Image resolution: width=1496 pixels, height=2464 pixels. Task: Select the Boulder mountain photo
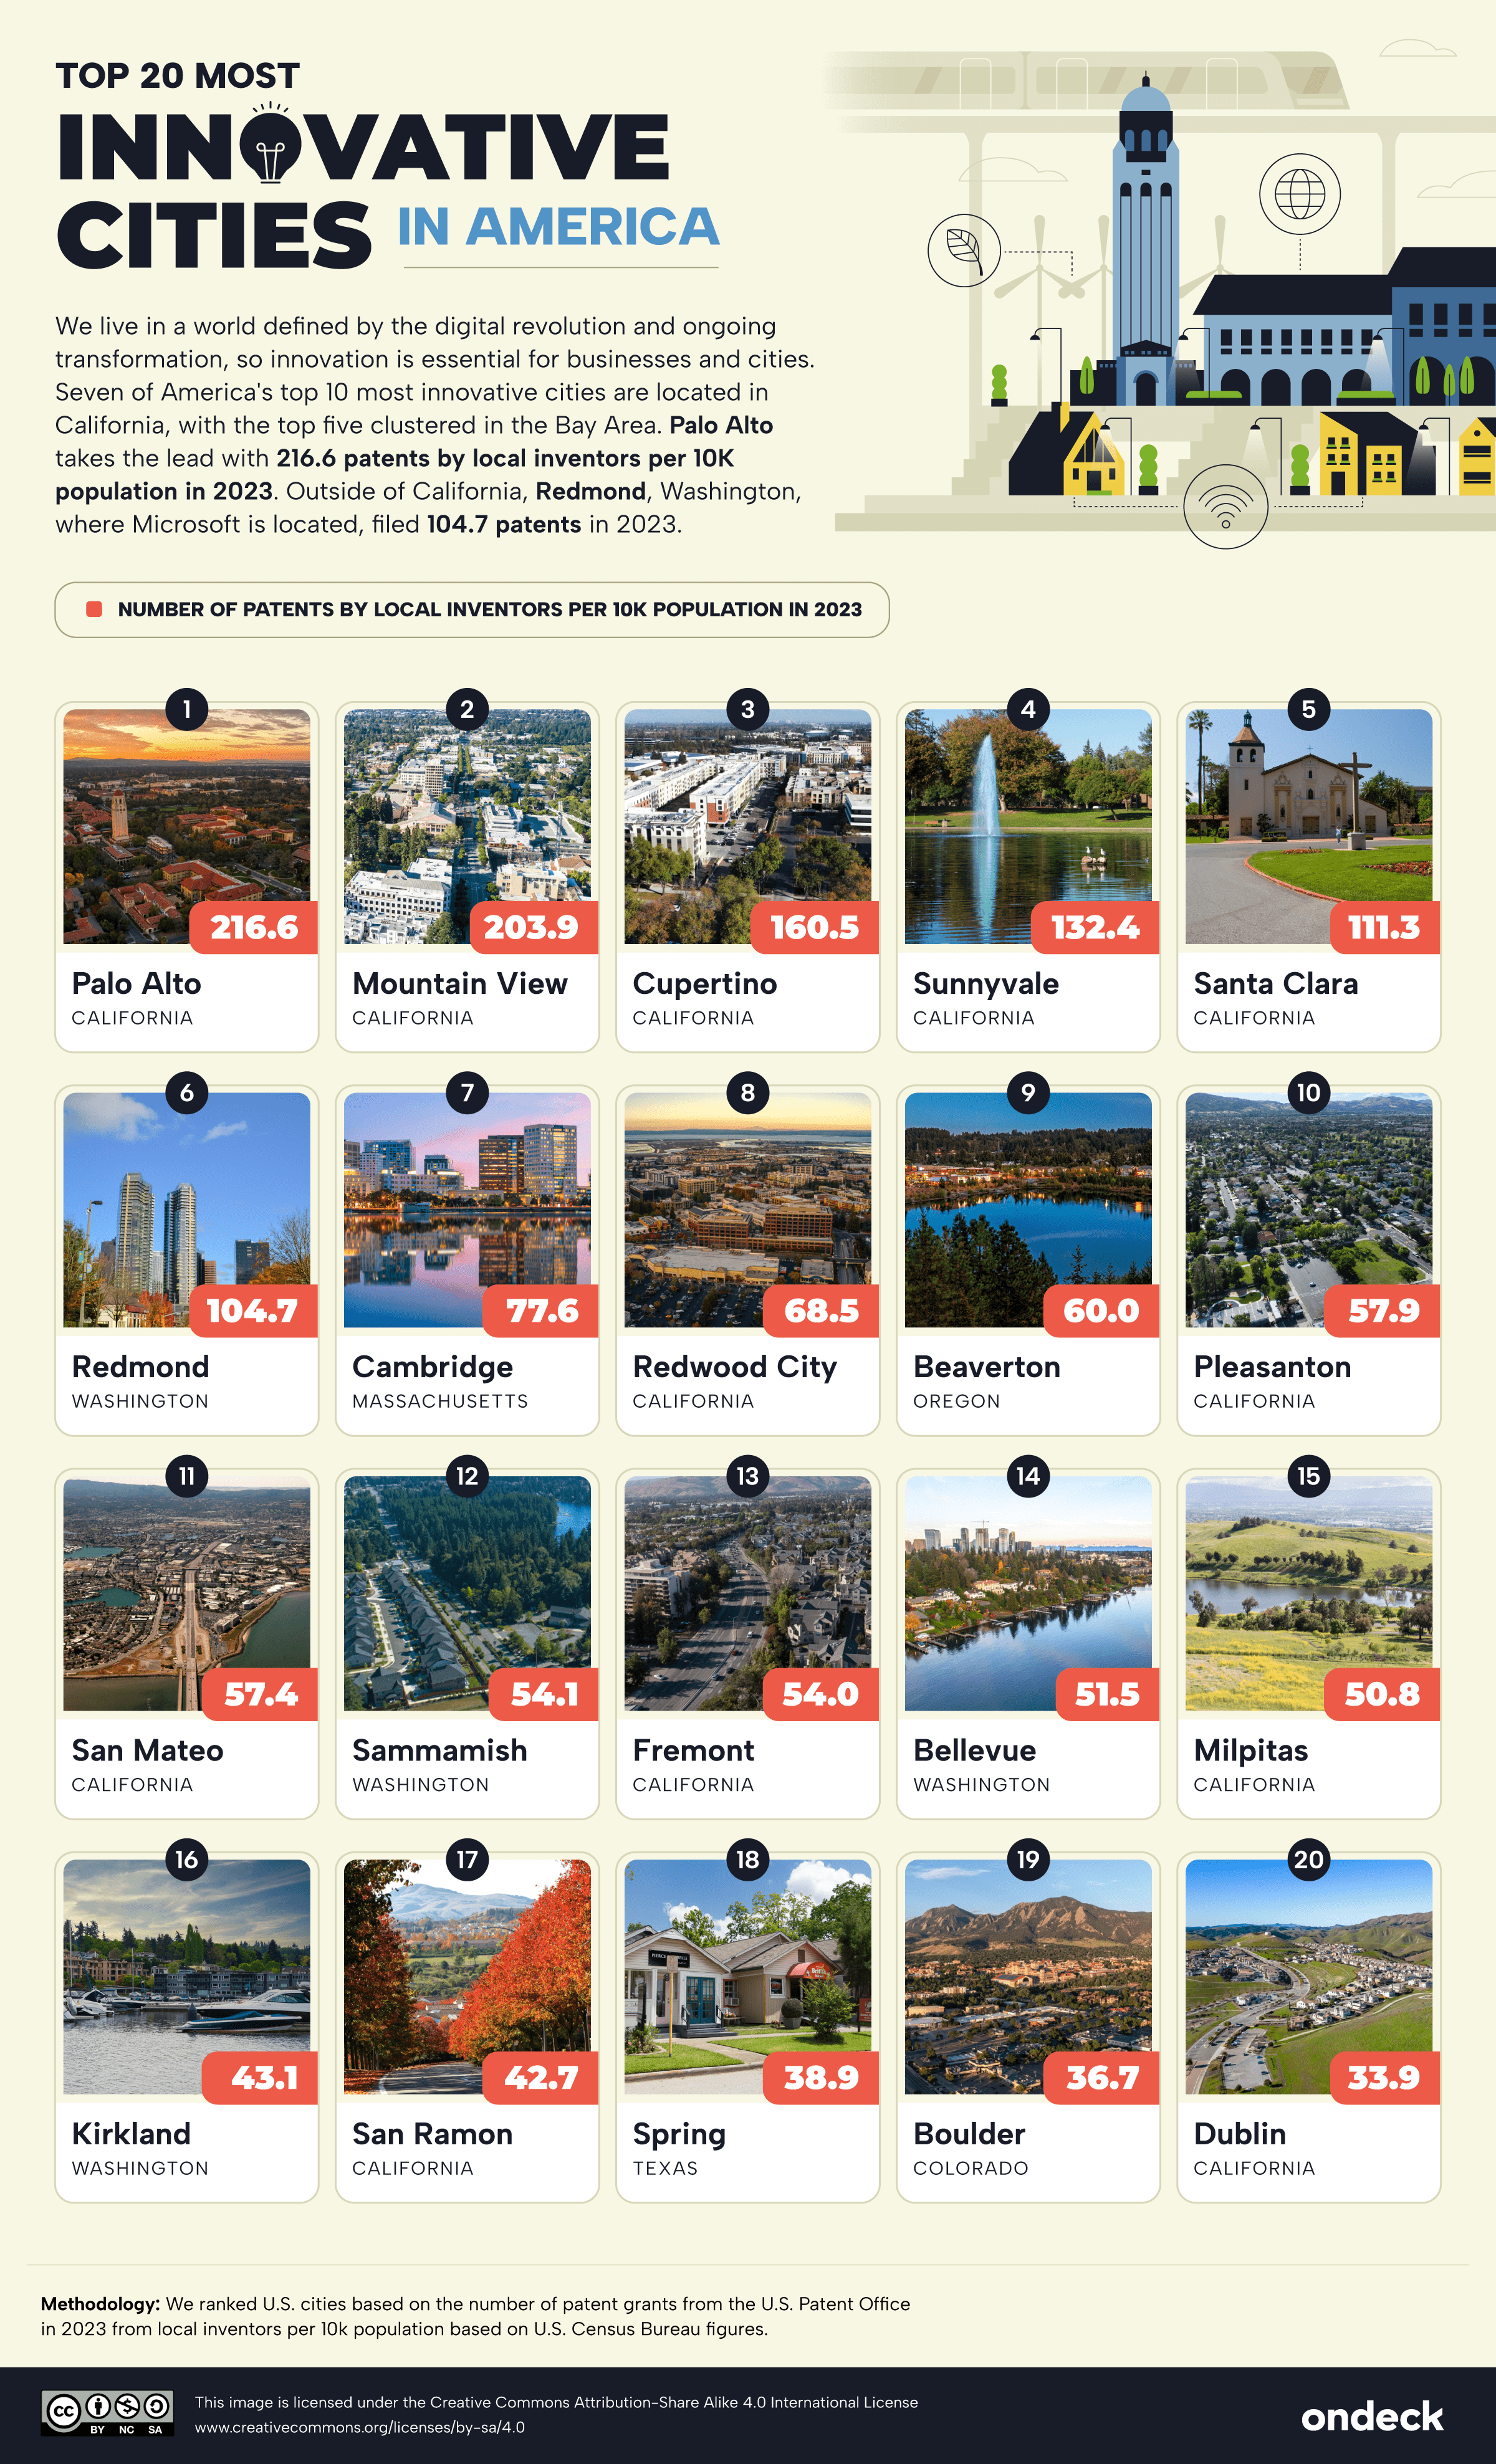[x=1028, y=1977]
